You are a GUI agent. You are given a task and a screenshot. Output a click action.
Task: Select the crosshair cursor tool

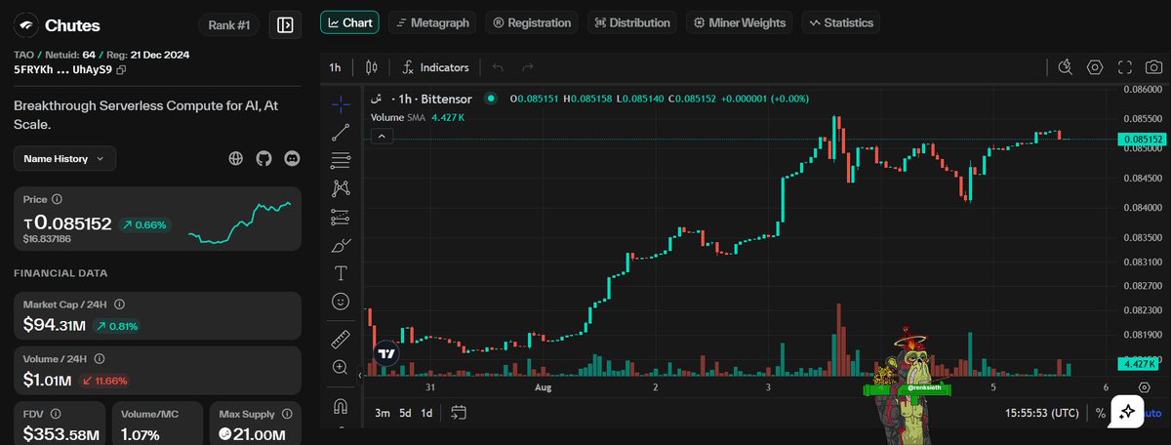pos(341,103)
